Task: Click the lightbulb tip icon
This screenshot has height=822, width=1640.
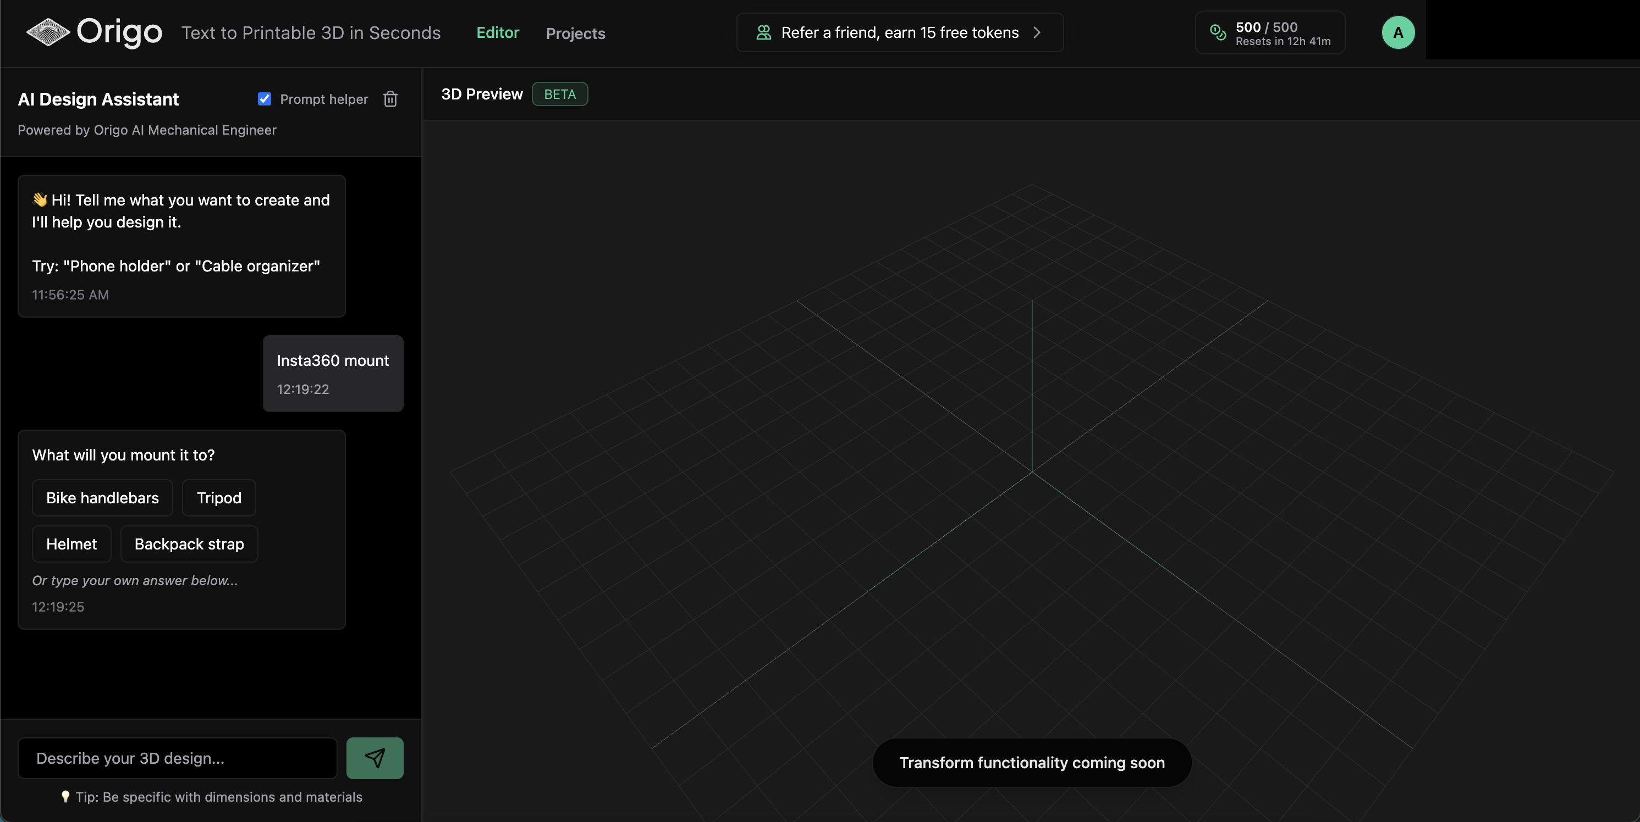Action: 65,797
